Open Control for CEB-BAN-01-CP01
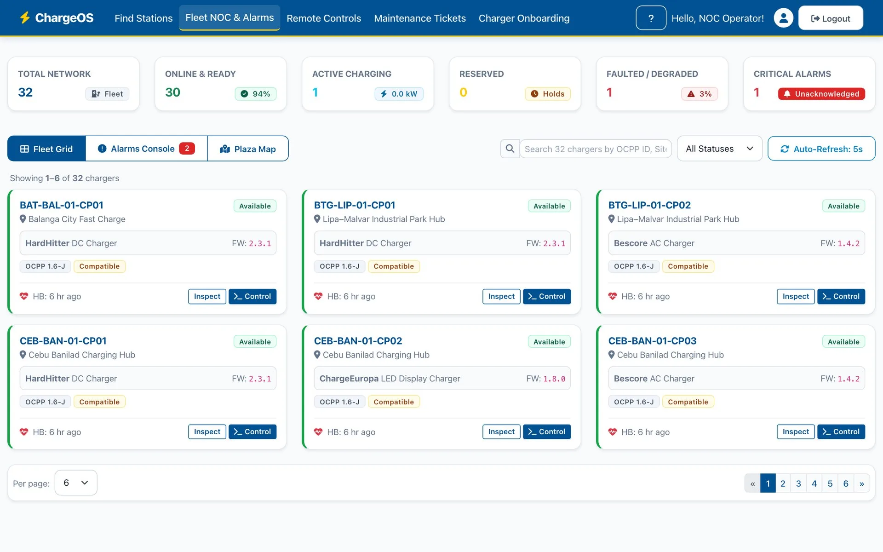The height and width of the screenshot is (552, 883). 252,431
